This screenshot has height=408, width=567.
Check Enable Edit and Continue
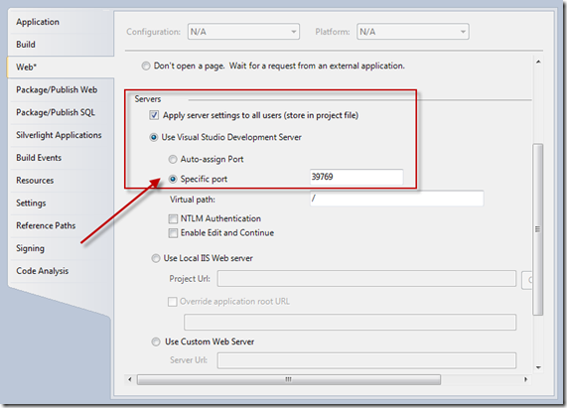173,233
